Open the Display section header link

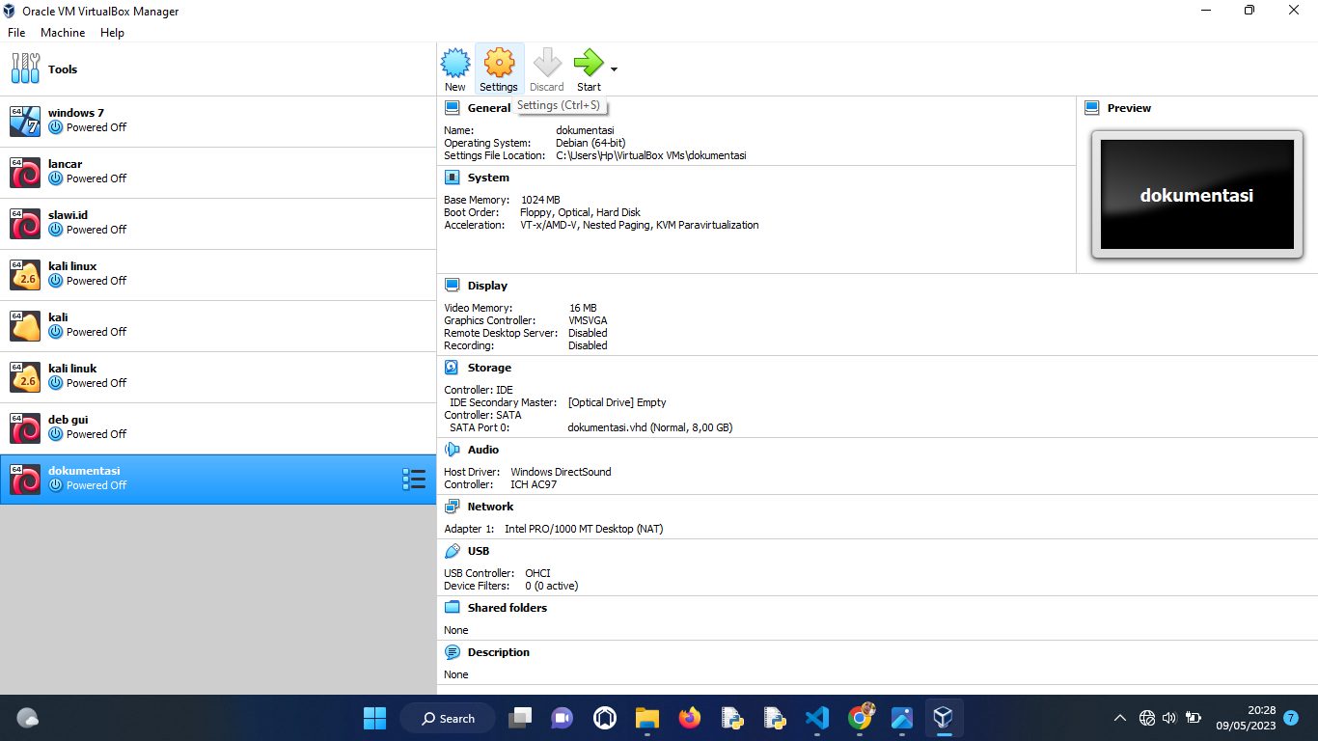[x=487, y=286]
